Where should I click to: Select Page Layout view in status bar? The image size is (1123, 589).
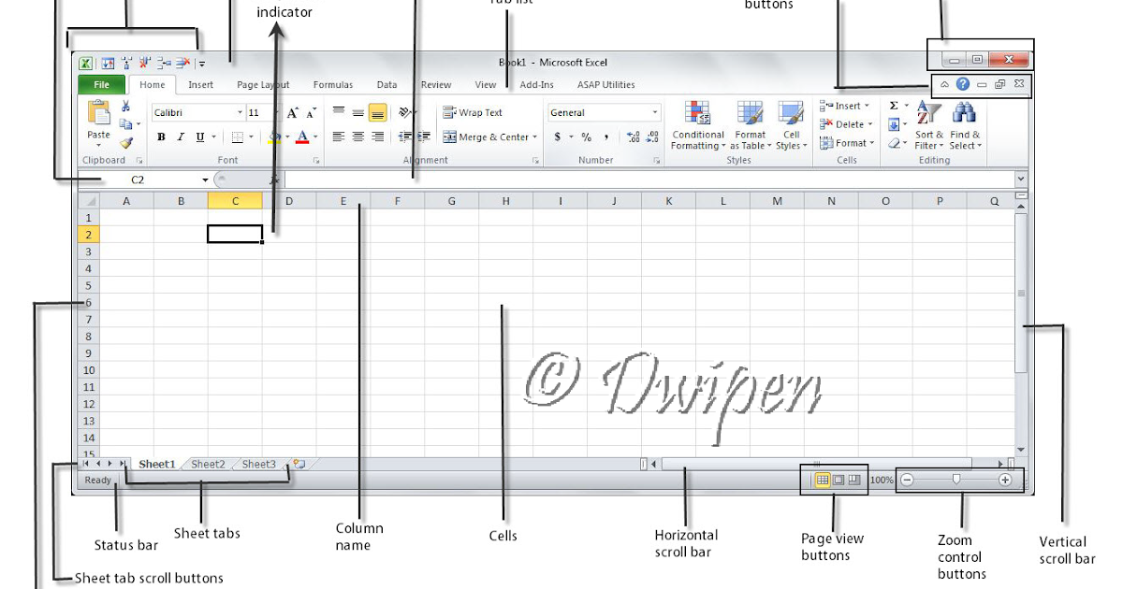(x=838, y=479)
